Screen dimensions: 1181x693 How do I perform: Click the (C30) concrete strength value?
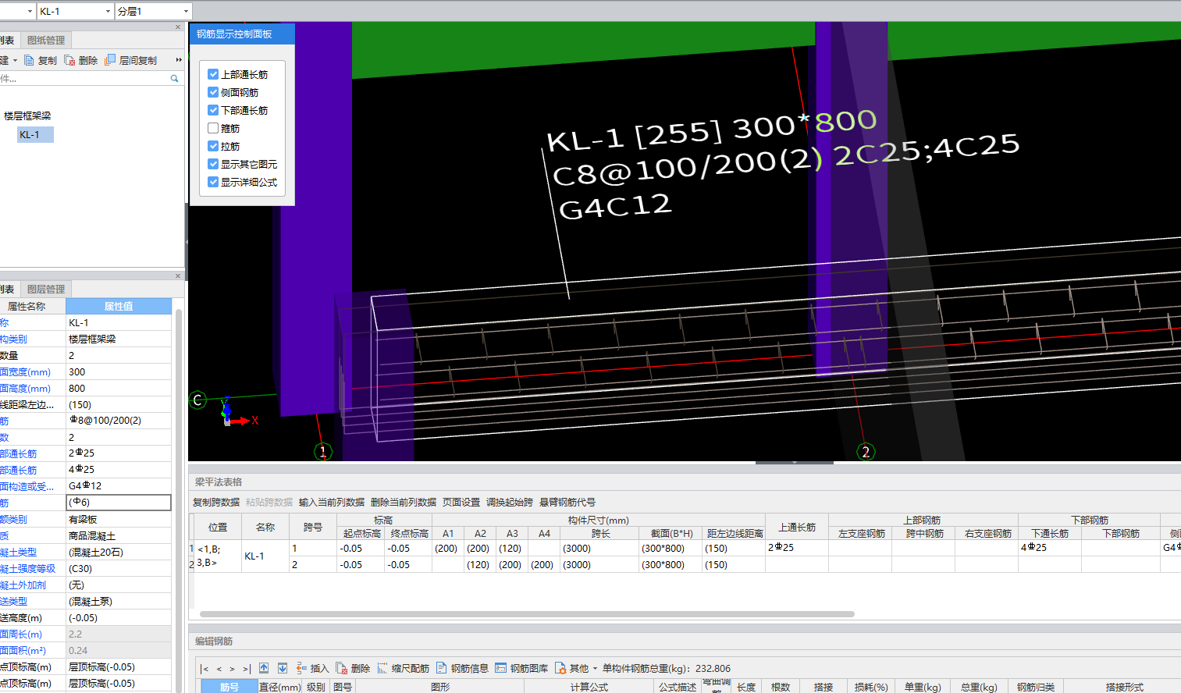(119, 568)
